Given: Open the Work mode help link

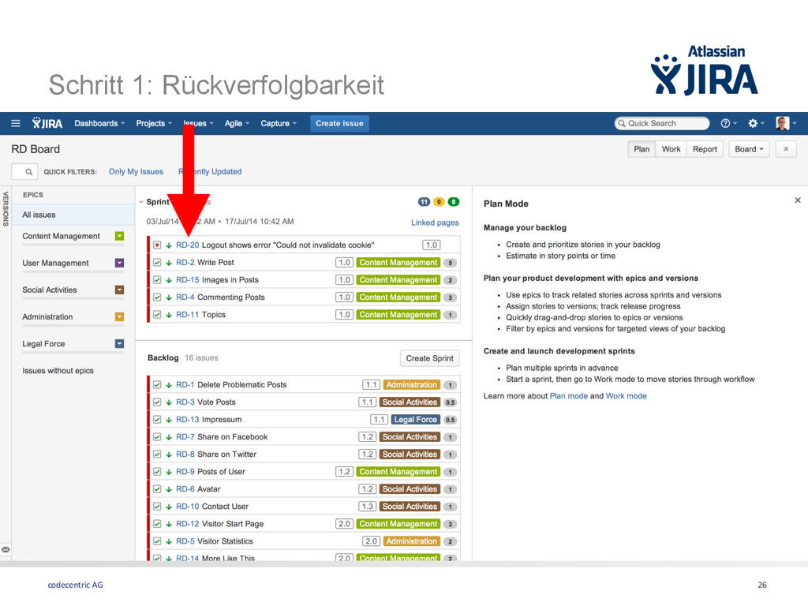Looking at the screenshot, I should pyautogui.click(x=626, y=396).
